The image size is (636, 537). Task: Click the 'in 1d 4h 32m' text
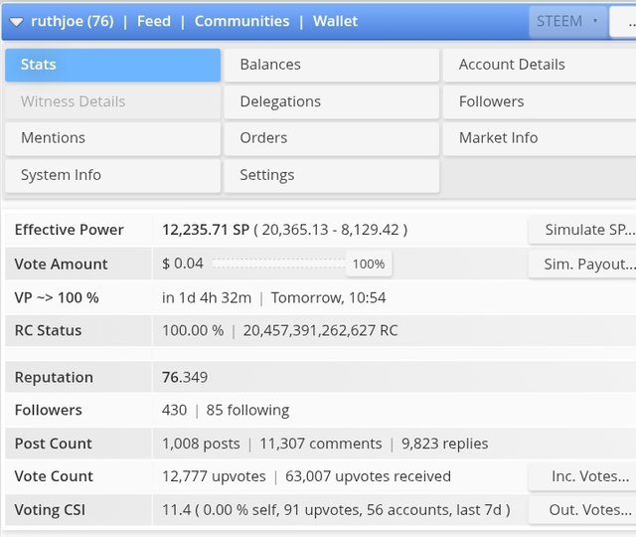click(x=207, y=298)
